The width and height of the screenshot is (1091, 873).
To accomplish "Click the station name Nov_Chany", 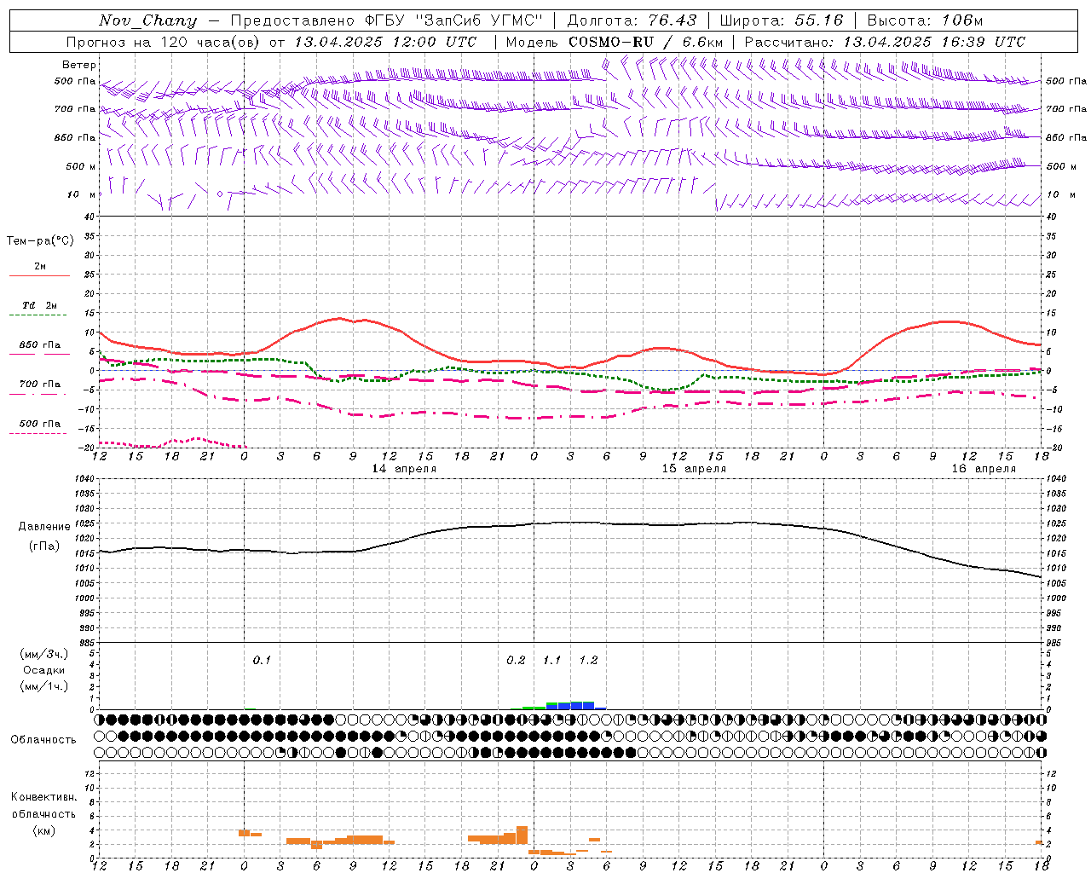I will click(x=147, y=20).
